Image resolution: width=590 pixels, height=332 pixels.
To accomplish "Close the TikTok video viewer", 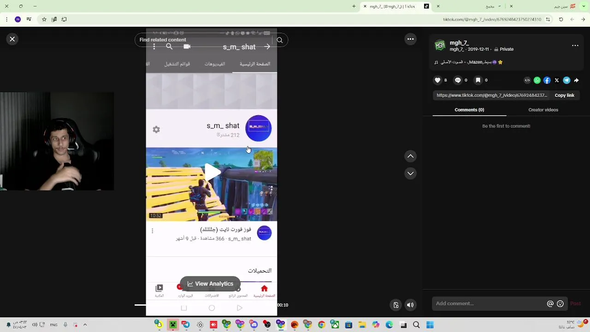I will tap(12, 39).
